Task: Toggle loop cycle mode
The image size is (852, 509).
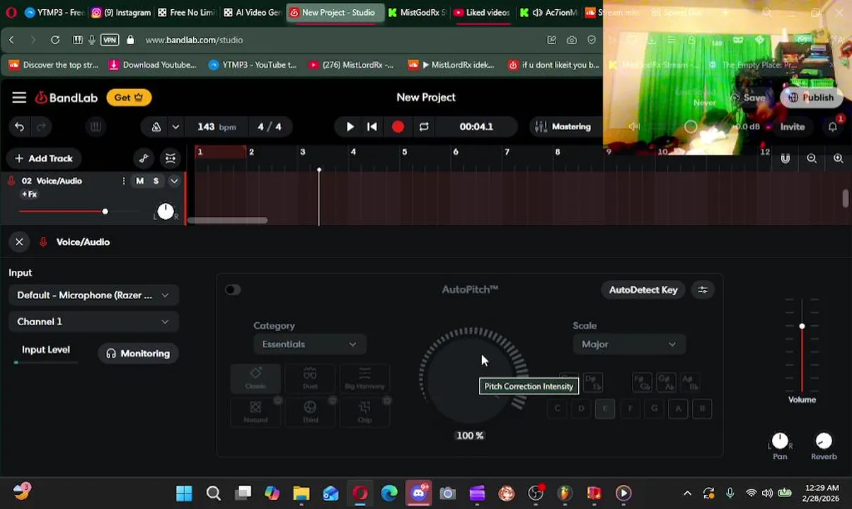Action: (x=424, y=127)
